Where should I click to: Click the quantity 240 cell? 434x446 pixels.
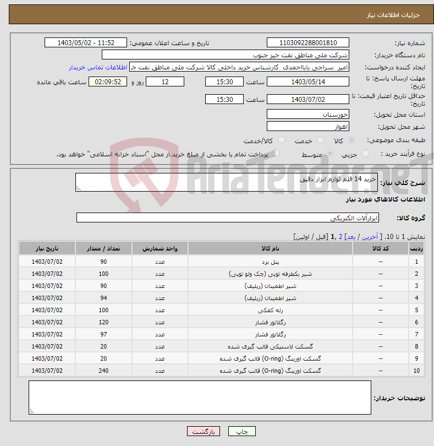[103, 371]
